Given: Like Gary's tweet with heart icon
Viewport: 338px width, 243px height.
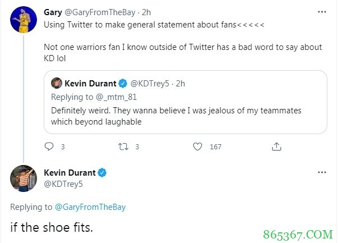Looking at the screenshot, I should point(197,147).
